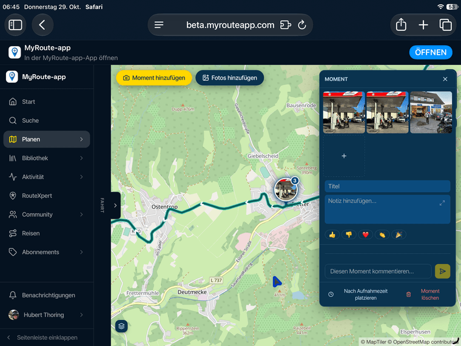Expand the note field icon

442,203
